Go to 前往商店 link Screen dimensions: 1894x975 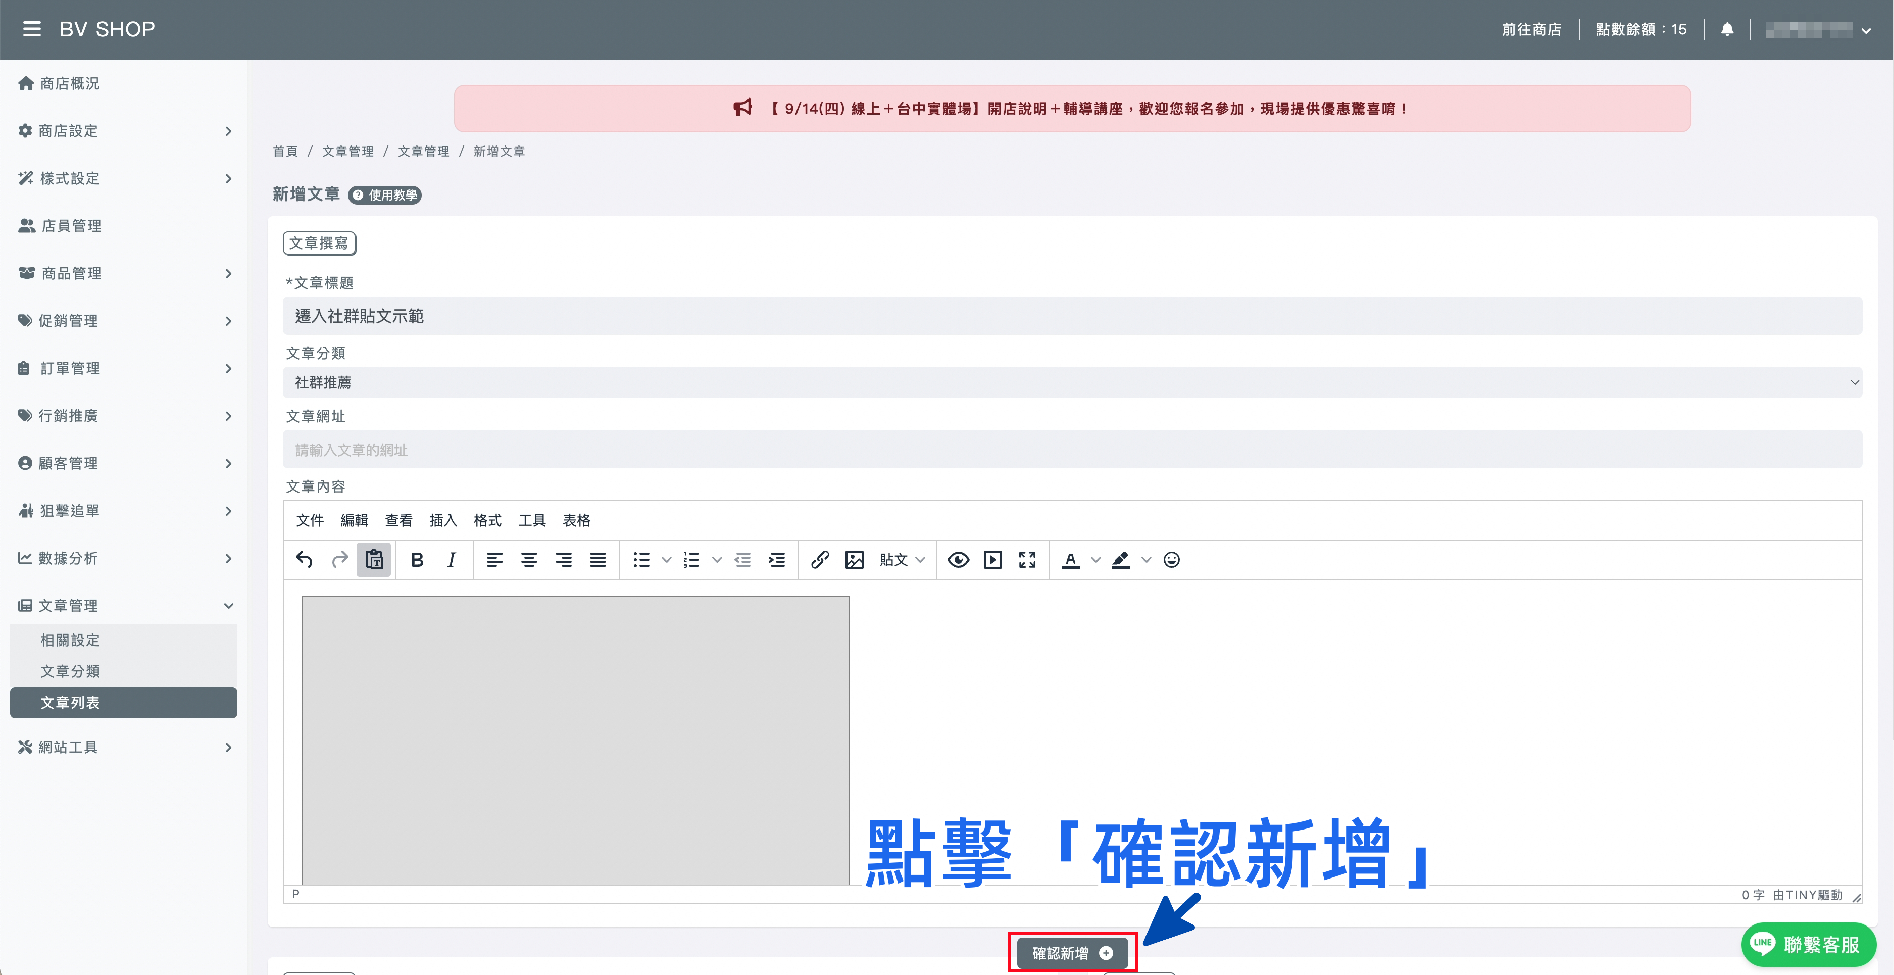[1531, 29]
